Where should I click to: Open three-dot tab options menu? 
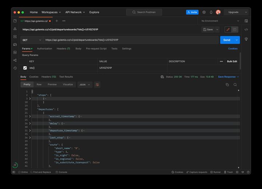[64, 21]
